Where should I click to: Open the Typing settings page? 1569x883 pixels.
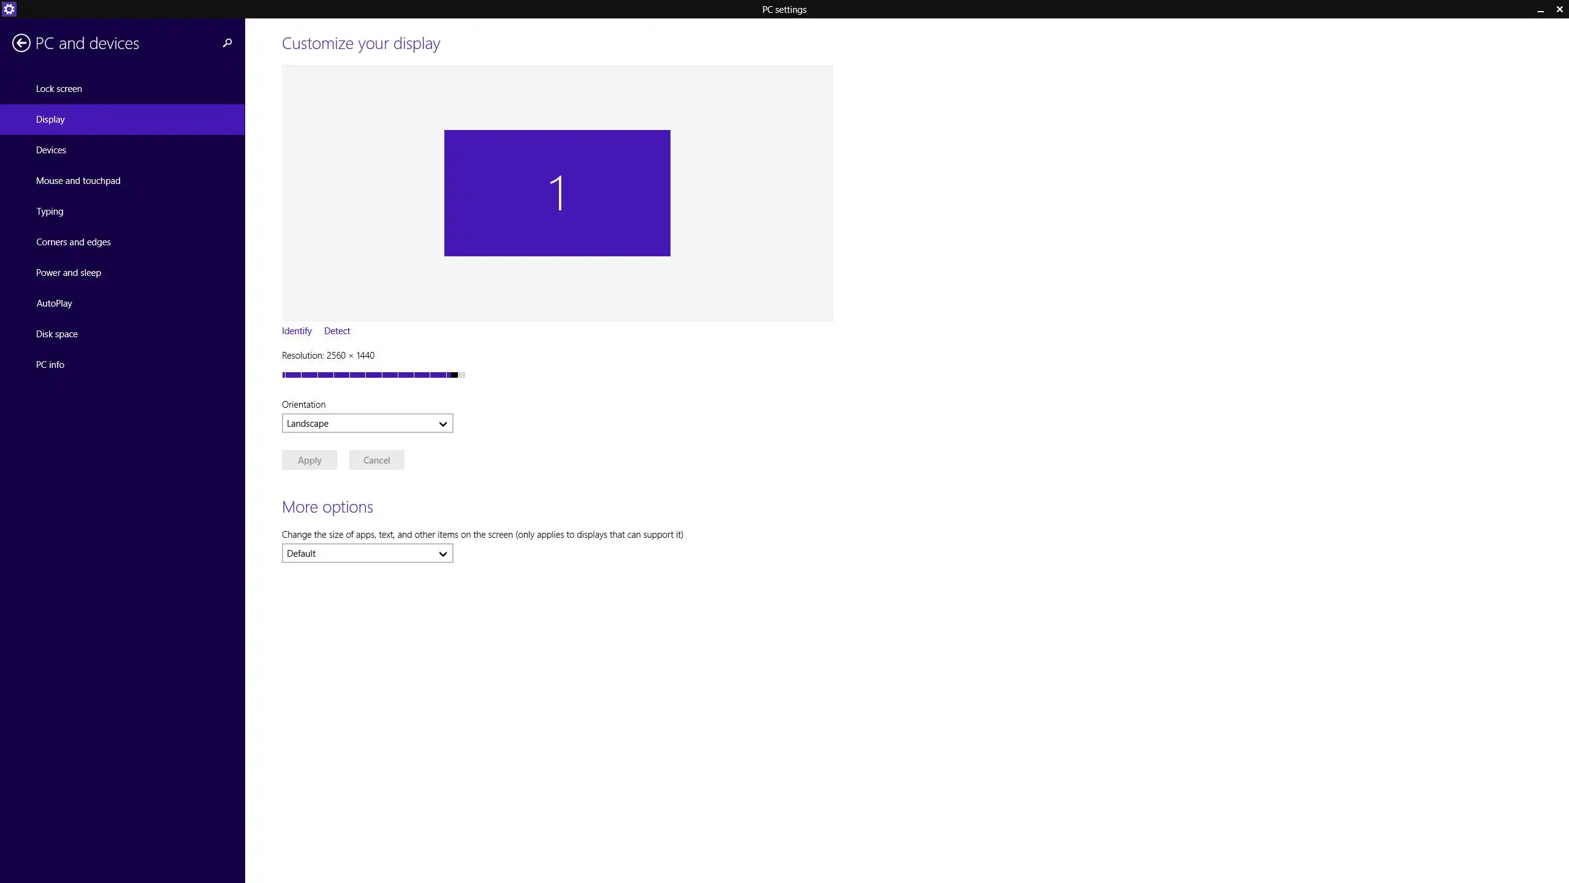click(50, 212)
